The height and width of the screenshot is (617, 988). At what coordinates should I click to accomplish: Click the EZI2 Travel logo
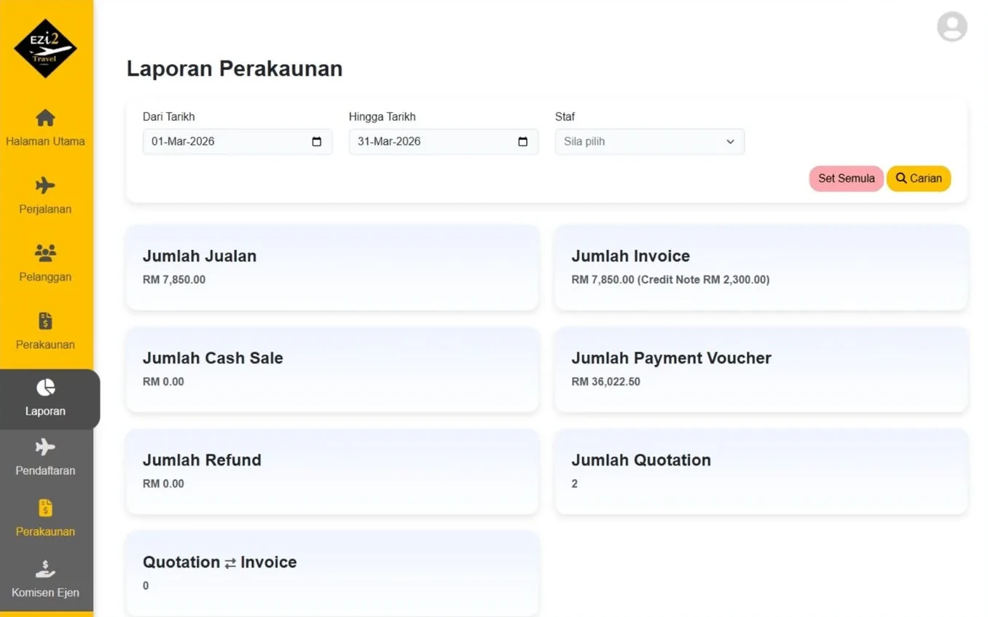pos(45,48)
